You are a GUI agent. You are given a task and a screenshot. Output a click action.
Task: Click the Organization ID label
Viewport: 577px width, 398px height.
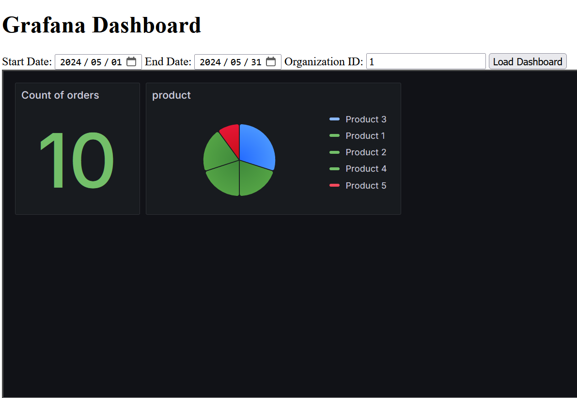[x=324, y=62]
